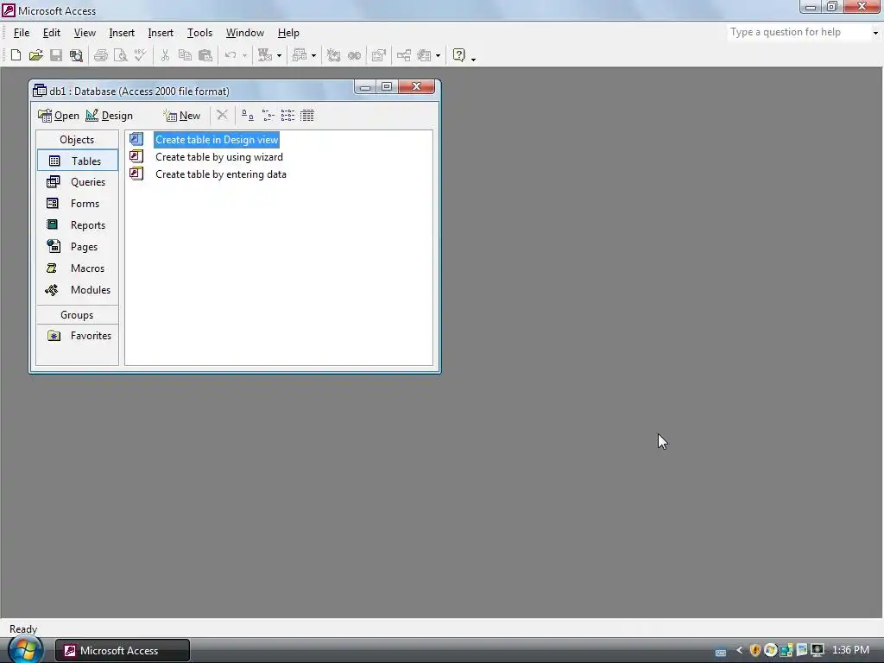Click the Design button in database window
Viewport: 884px width, 663px height.
tap(110, 116)
